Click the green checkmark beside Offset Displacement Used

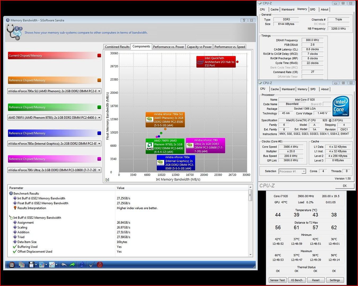coord(15,252)
